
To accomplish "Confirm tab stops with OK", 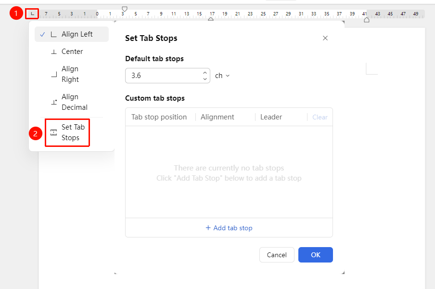I will pyautogui.click(x=316, y=255).
